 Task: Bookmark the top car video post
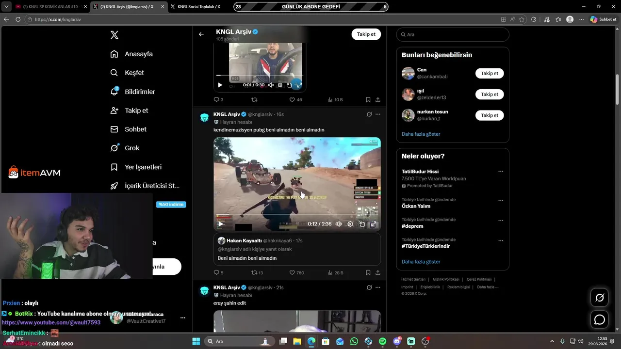(x=368, y=99)
